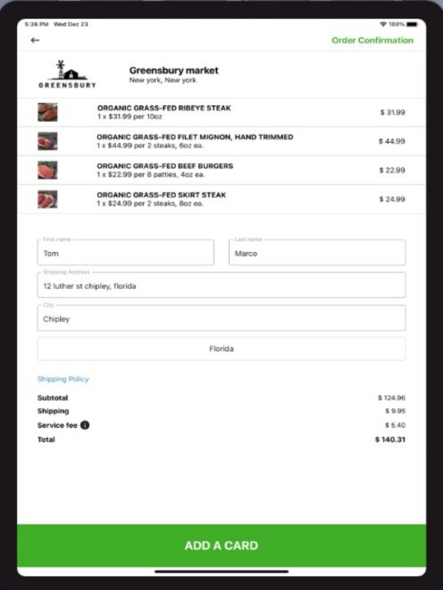Screen dimensions: 443x590
Task: Select the Greensbury market title
Action: (174, 71)
